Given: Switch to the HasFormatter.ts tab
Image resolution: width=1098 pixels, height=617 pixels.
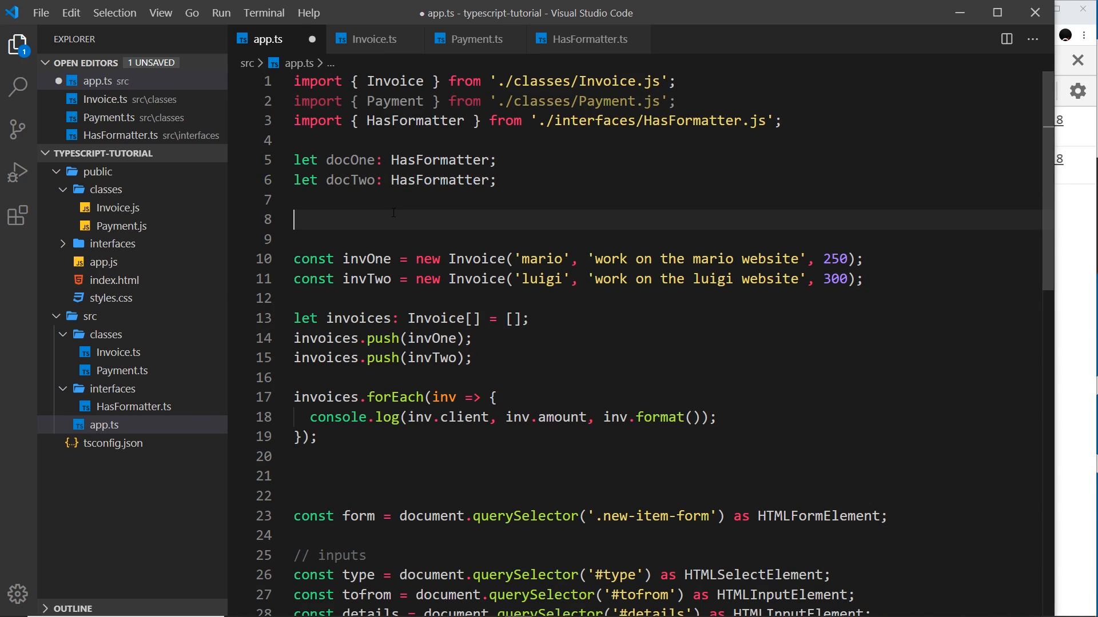Looking at the screenshot, I should coord(590,39).
